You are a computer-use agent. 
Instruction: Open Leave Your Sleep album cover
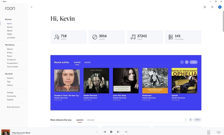pos(126,81)
